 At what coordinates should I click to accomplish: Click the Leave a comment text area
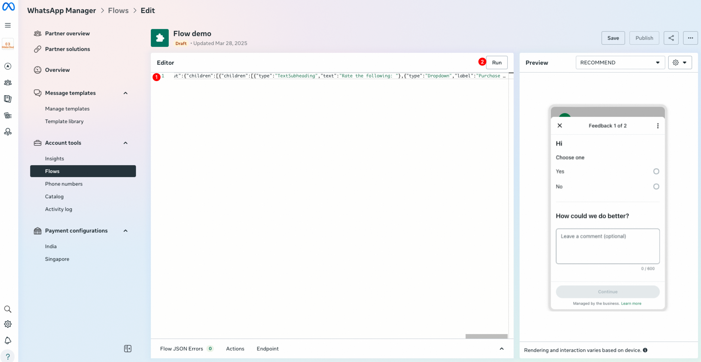point(608,246)
